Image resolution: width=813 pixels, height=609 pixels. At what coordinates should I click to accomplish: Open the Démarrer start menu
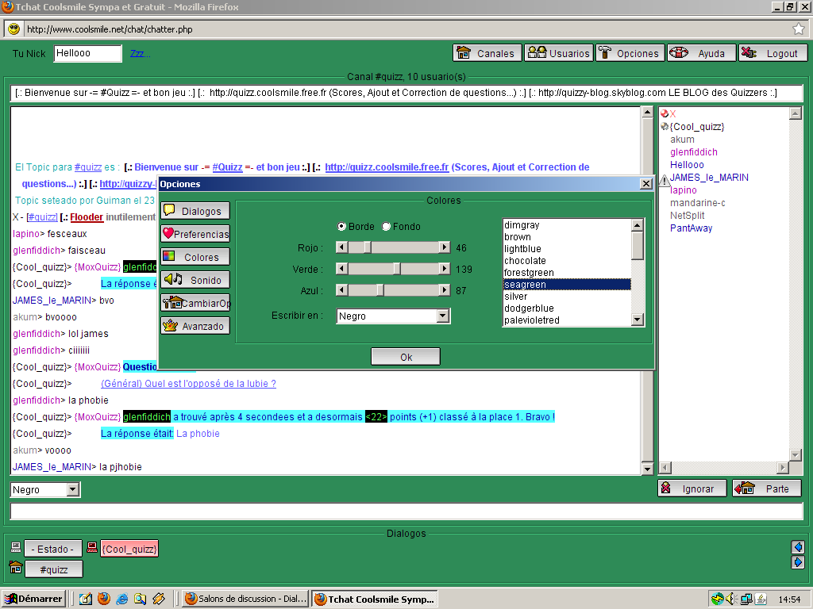click(33, 599)
